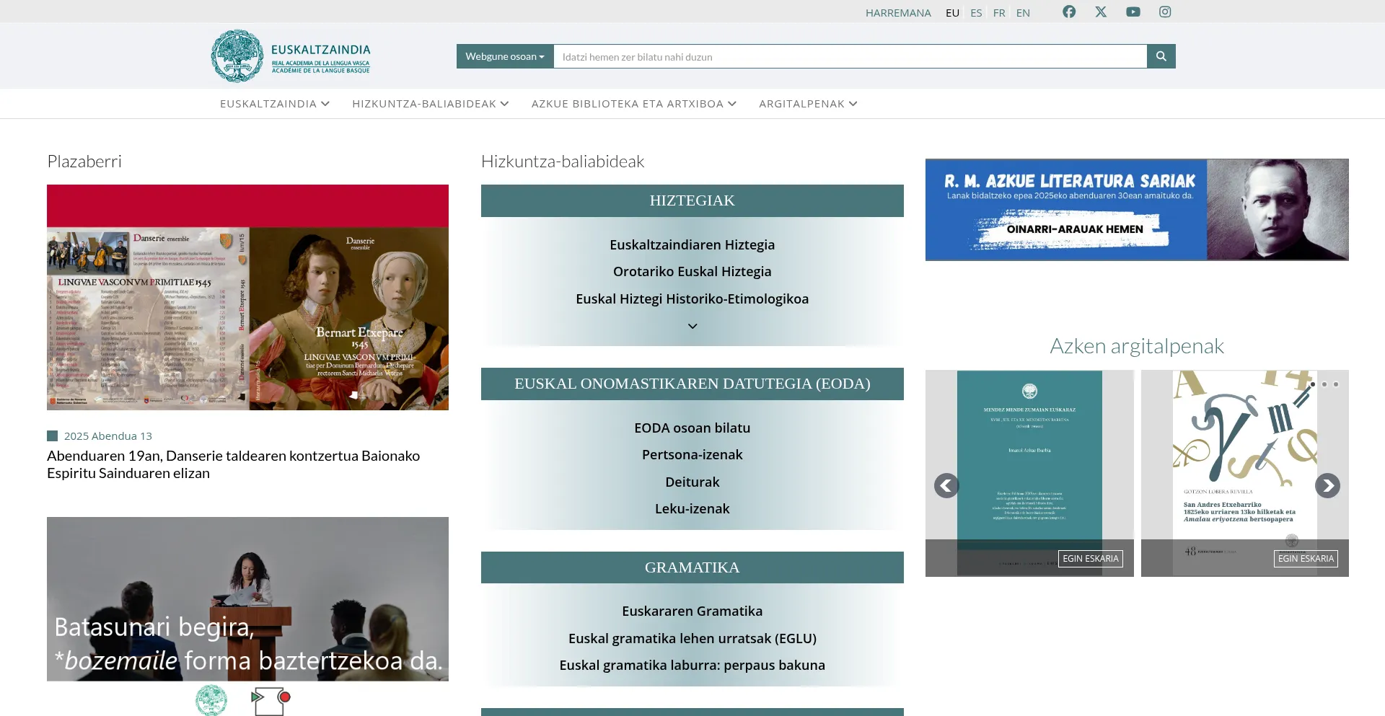
Task: Go to previous publication in carousel
Action: pyautogui.click(x=946, y=486)
